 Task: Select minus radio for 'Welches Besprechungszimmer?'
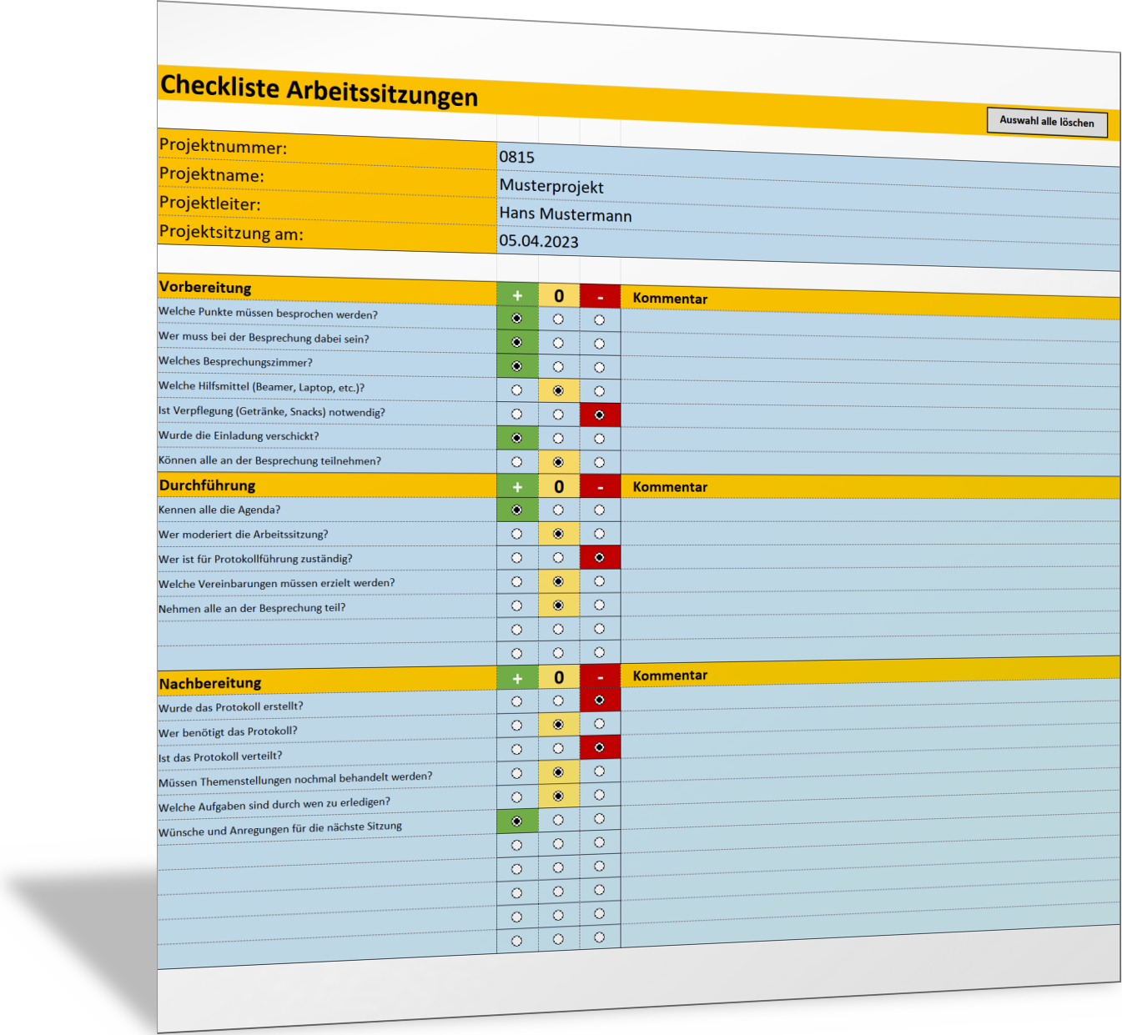click(599, 367)
